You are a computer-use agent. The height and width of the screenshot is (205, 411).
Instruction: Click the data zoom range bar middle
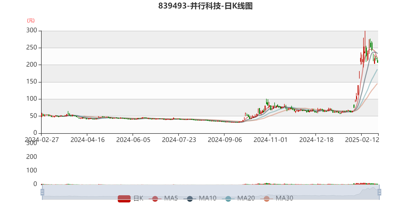(211, 192)
